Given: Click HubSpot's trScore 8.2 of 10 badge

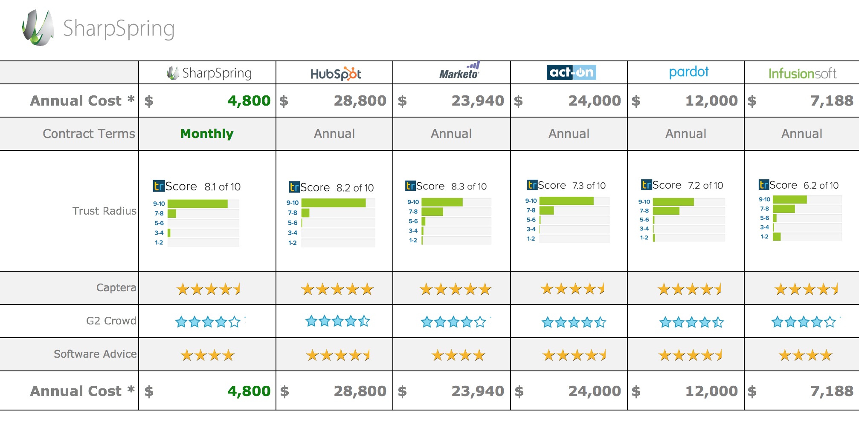Looking at the screenshot, I should 331,187.
